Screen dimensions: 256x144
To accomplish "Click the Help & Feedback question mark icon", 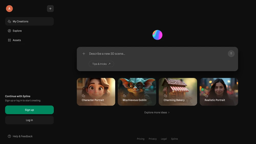I will point(9,136).
